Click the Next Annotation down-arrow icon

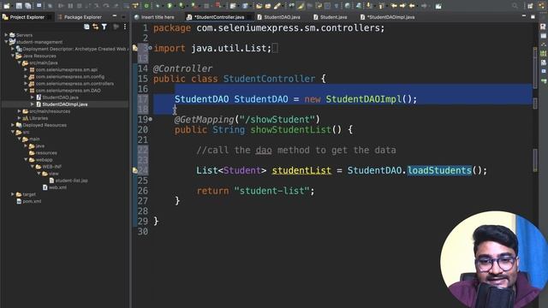[369, 6]
